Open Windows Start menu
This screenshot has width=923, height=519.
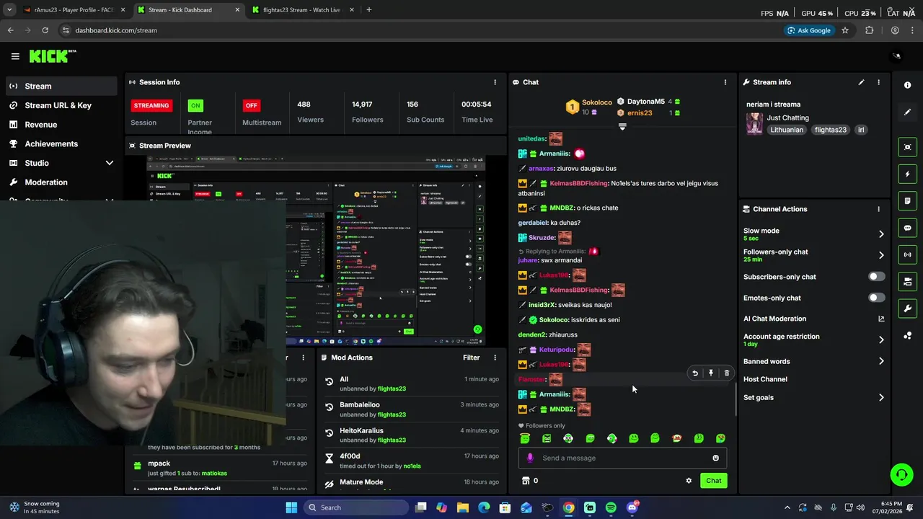click(x=291, y=507)
